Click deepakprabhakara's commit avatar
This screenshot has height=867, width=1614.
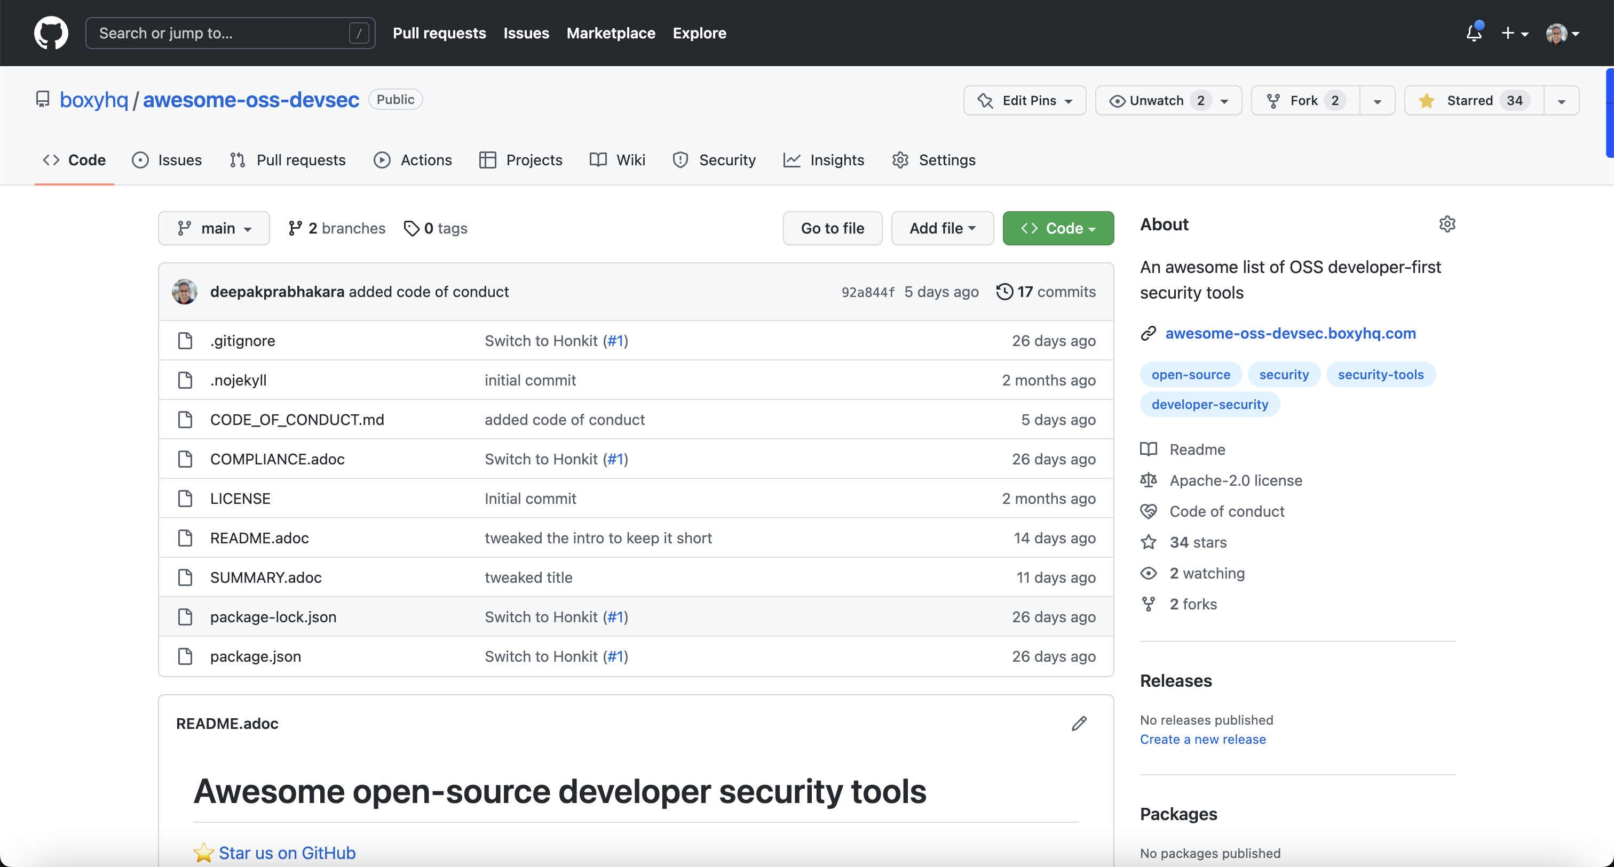coord(185,292)
